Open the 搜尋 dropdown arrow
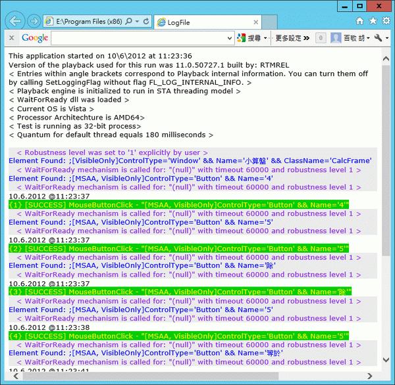Image resolution: width=395 pixels, height=385 pixels. click(x=265, y=38)
